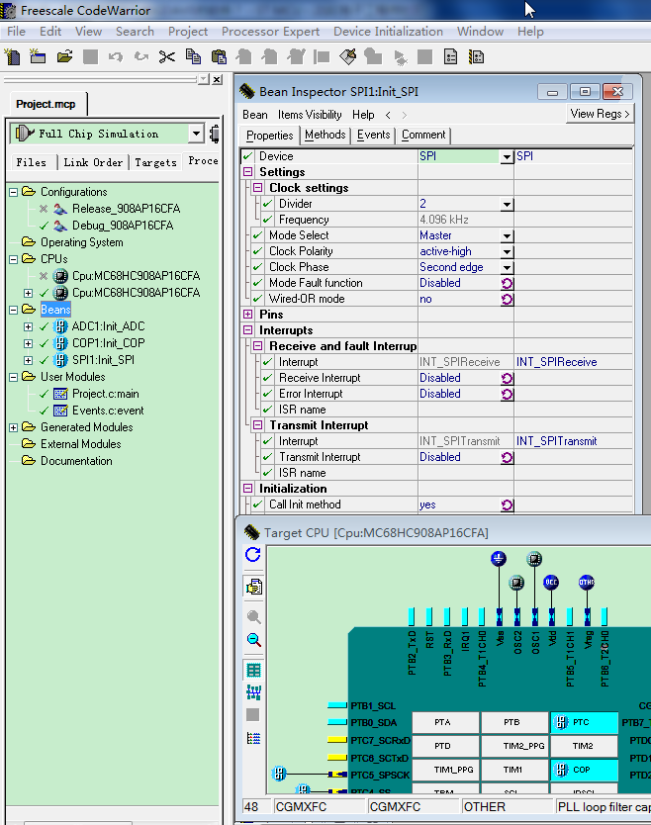Open the Bean menu in Bean Inspector
The width and height of the screenshot is (651, 825).
tap(255, 115)
